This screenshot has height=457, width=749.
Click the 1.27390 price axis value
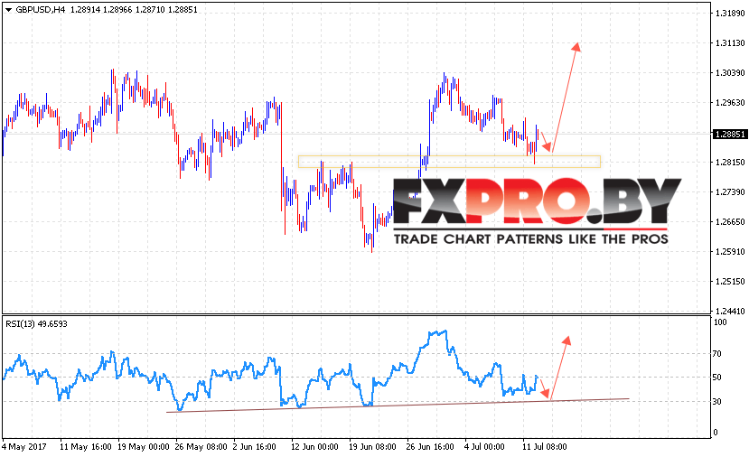pyautogui.click(x=730, y=192)
